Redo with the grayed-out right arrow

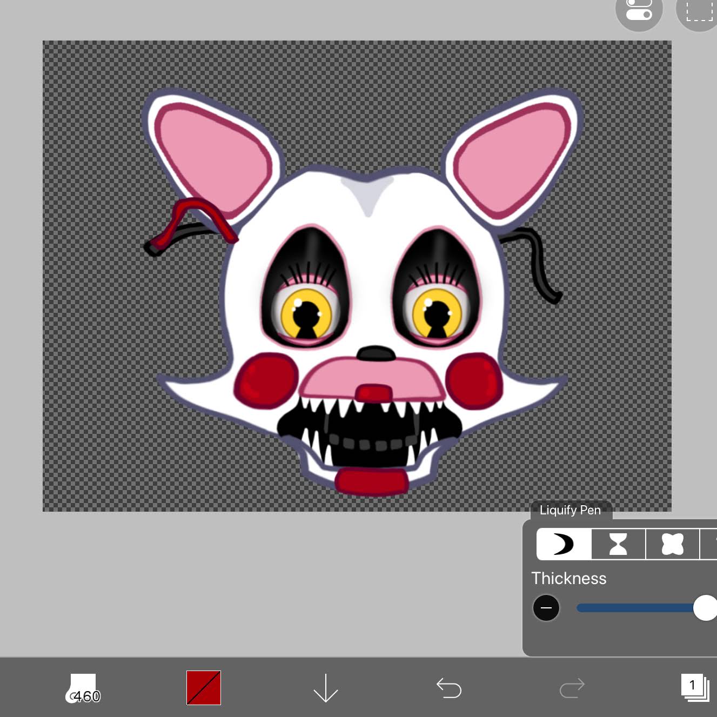click(x=572, y=688)
